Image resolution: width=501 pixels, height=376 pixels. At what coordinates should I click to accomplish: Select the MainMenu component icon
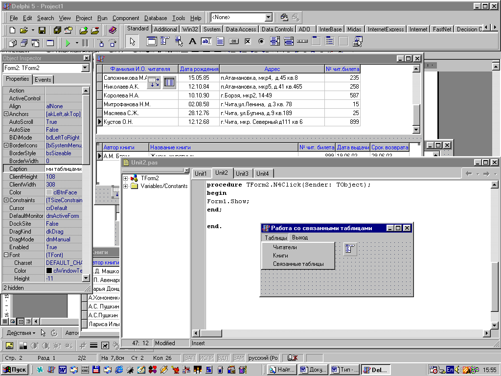tap(165, 41)
